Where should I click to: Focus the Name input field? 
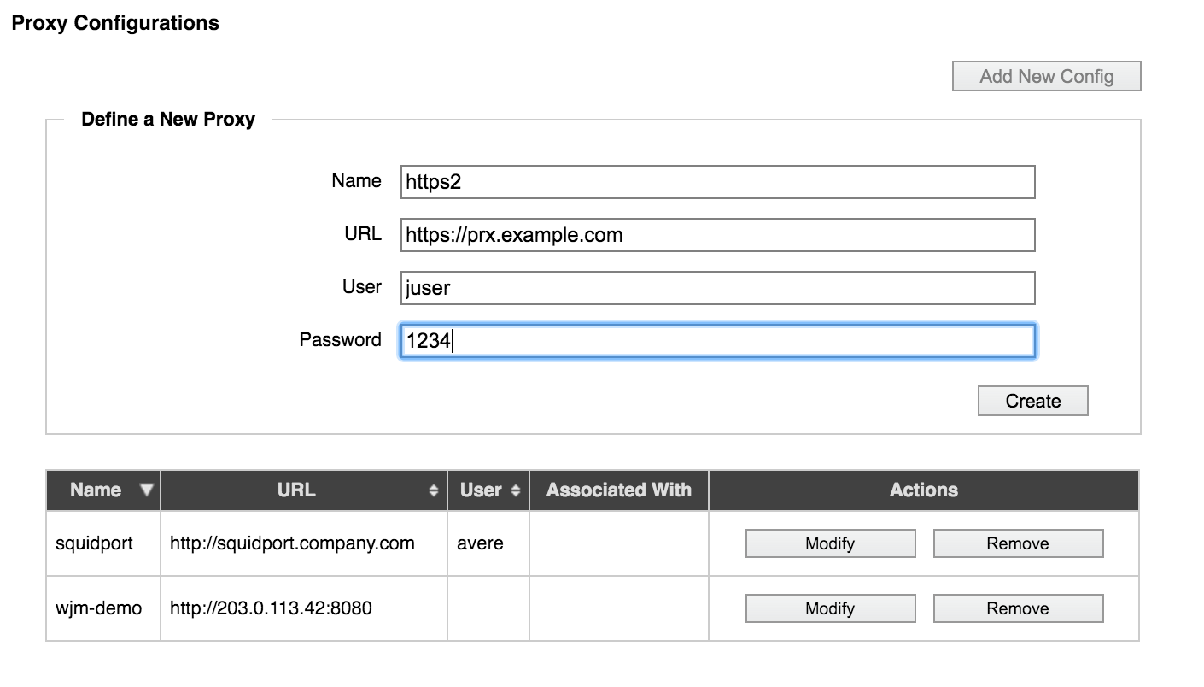click(x=718, y=182)
